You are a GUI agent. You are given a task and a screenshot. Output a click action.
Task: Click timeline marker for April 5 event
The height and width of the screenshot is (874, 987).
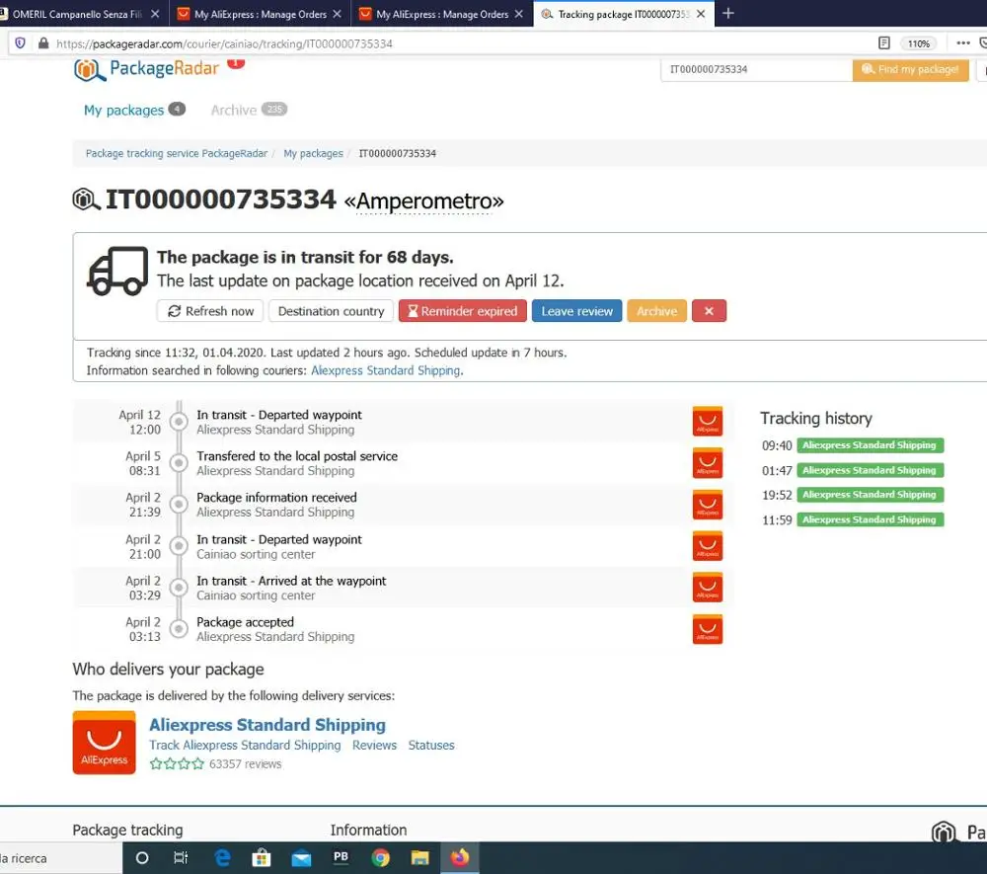(x=179, y=463)
